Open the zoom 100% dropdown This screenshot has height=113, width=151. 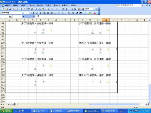(x=94, y=9)
